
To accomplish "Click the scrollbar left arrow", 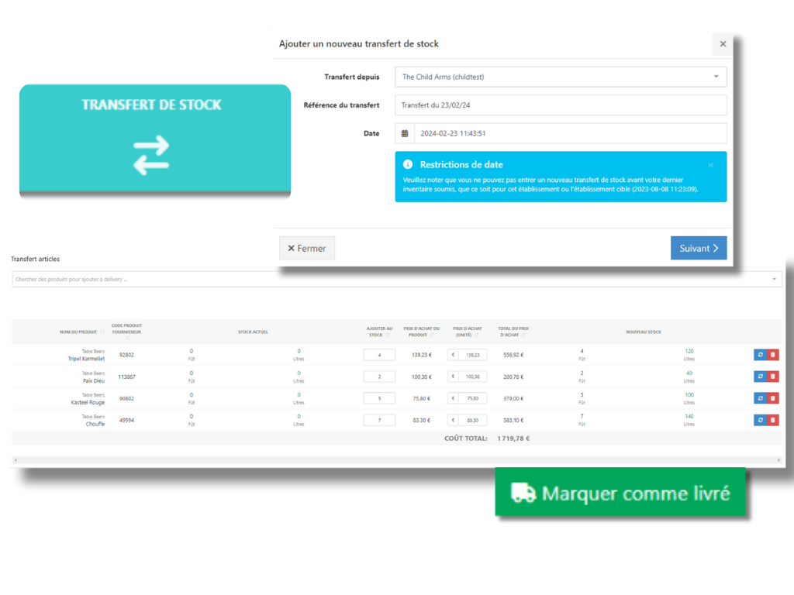I will tap(16, 460).
